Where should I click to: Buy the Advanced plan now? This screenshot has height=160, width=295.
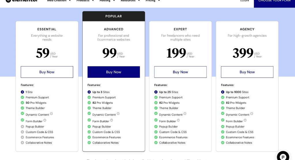114,72
